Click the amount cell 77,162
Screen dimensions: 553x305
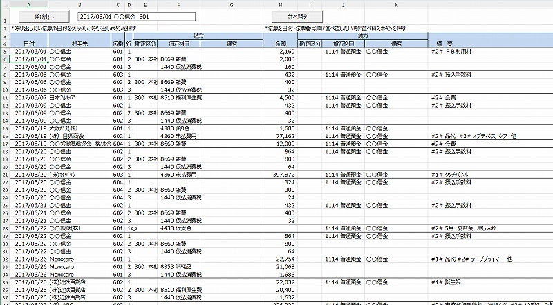coord(280,136)
